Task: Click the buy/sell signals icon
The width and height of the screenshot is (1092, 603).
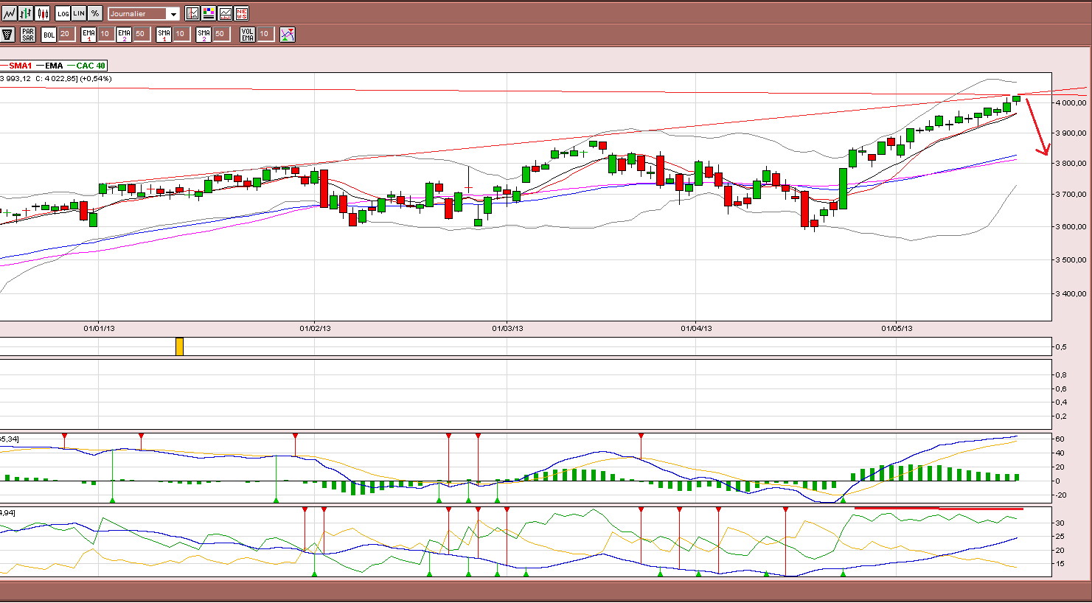Action: point(288,34)
